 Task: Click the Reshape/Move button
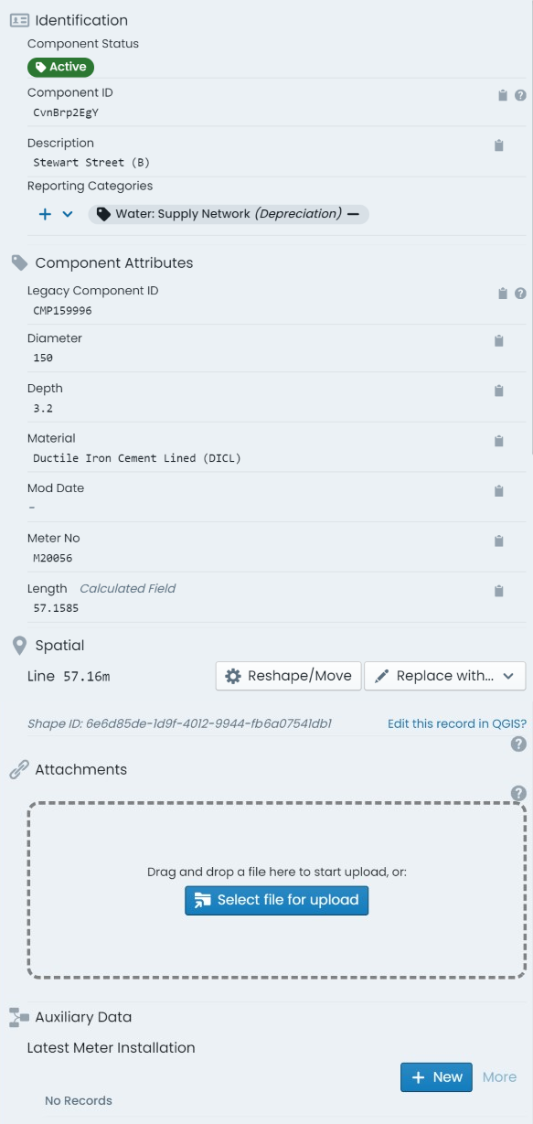[289, 676]
